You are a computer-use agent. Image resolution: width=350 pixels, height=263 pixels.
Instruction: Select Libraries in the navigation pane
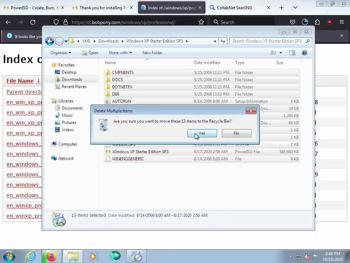66,101
